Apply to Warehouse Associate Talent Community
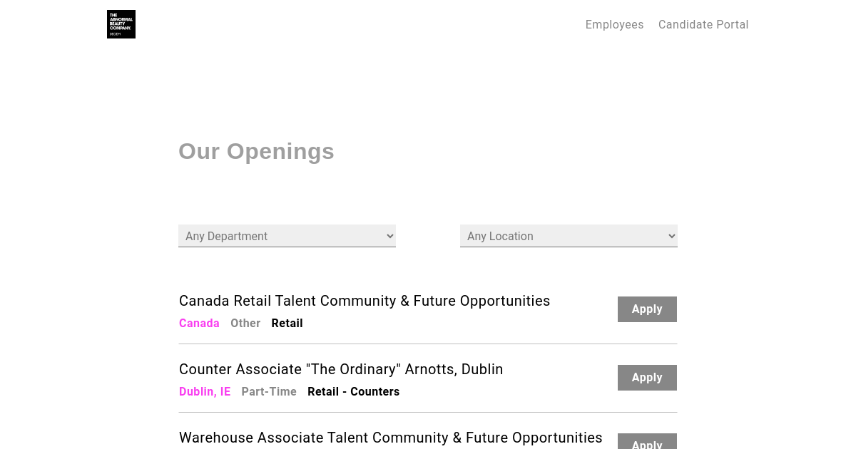Image resolution: width=856 pixels, height=449 pixels. coord(647,443)
